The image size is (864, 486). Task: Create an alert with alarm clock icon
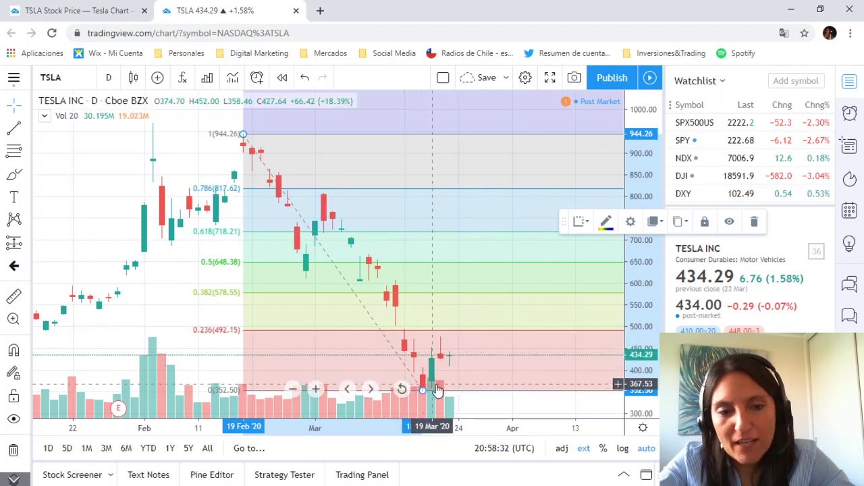[256, 78]
